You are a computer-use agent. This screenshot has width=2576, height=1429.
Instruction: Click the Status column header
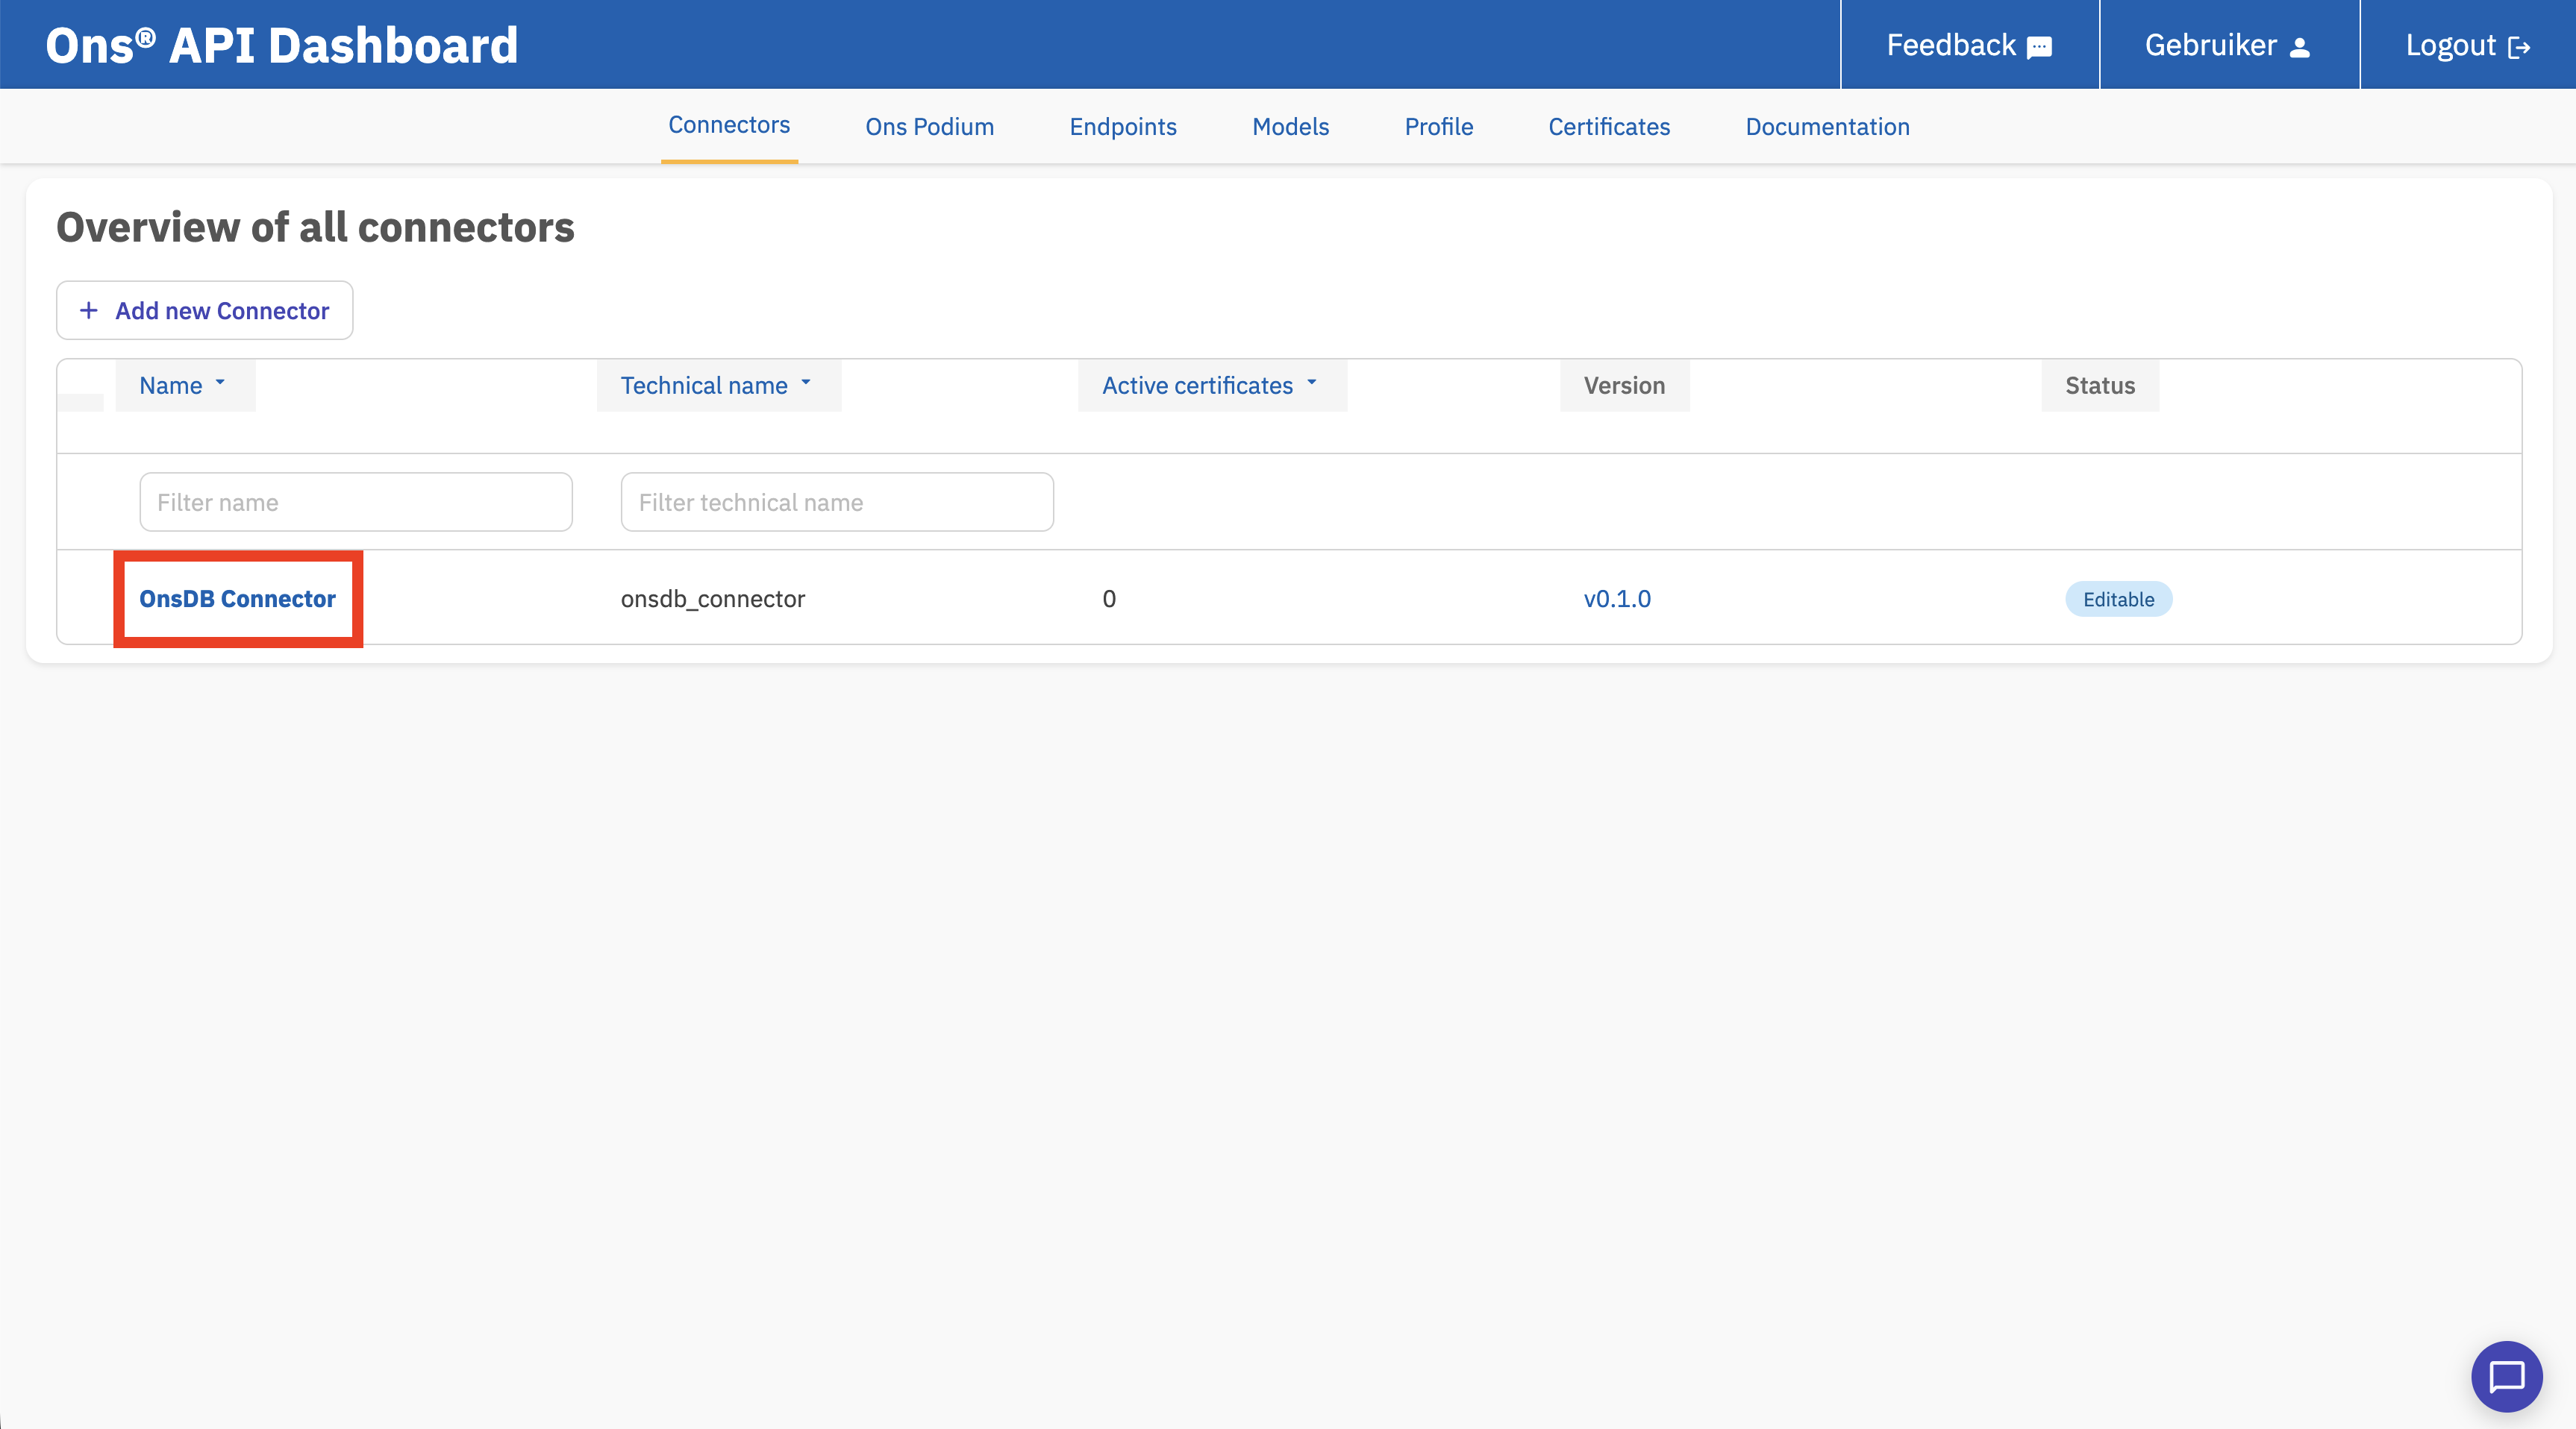[x=2100, y=386]
